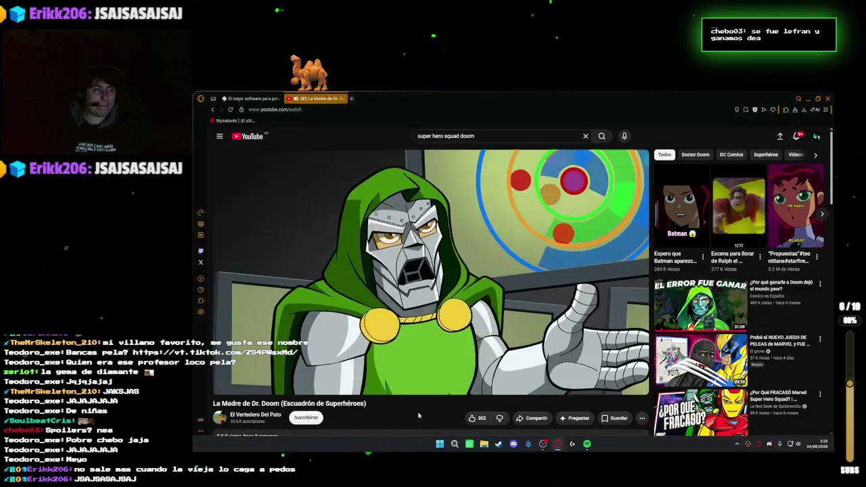The height and width of the screenshot is (487, 866).
Task: Open Discord from the taskbar
Action: point(514,444)
